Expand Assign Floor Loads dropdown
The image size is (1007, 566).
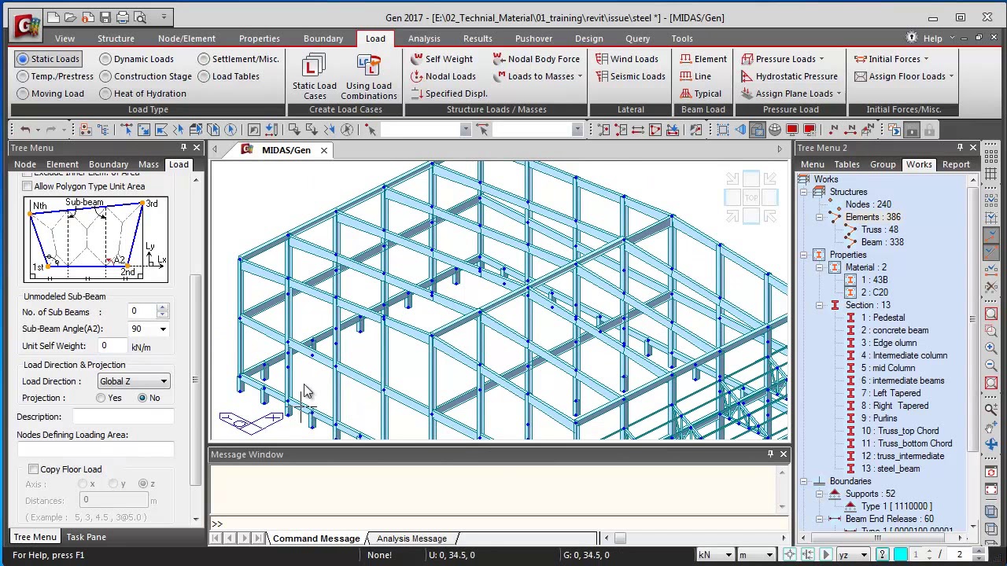click(951, 76)
